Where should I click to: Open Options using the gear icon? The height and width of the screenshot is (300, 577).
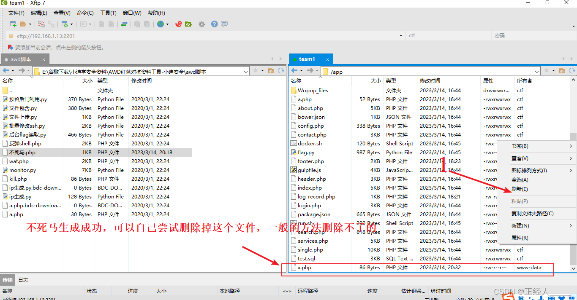[201, 24]
